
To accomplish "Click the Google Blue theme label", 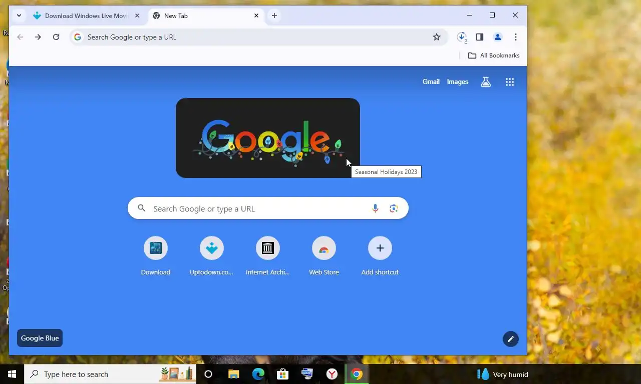I will tap(40, 338).
